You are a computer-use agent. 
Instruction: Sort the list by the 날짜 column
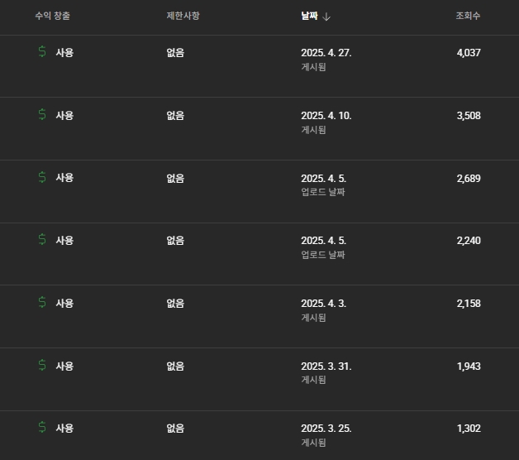click(x=309, y=17)
